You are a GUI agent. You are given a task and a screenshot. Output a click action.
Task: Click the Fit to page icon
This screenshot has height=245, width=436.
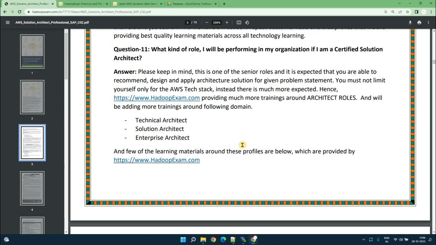(239, 22)
